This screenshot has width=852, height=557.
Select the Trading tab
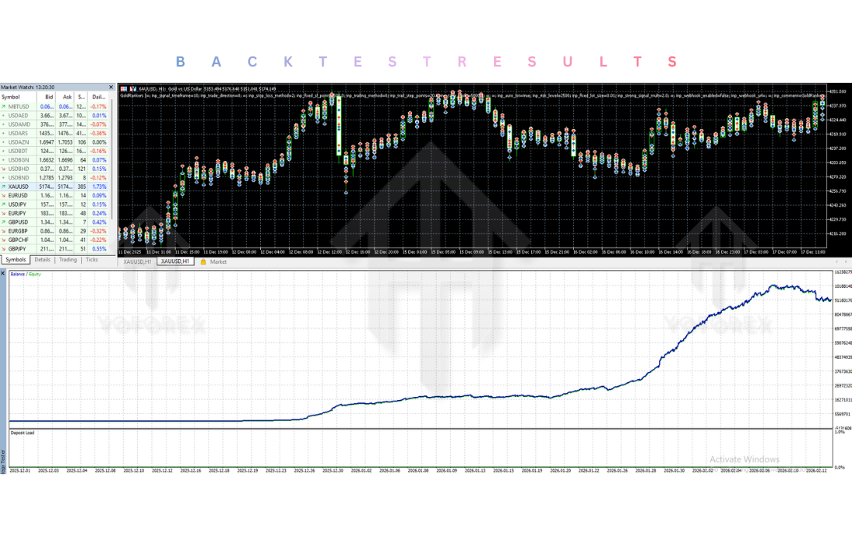pyautogui.click(x=68, y=260)
